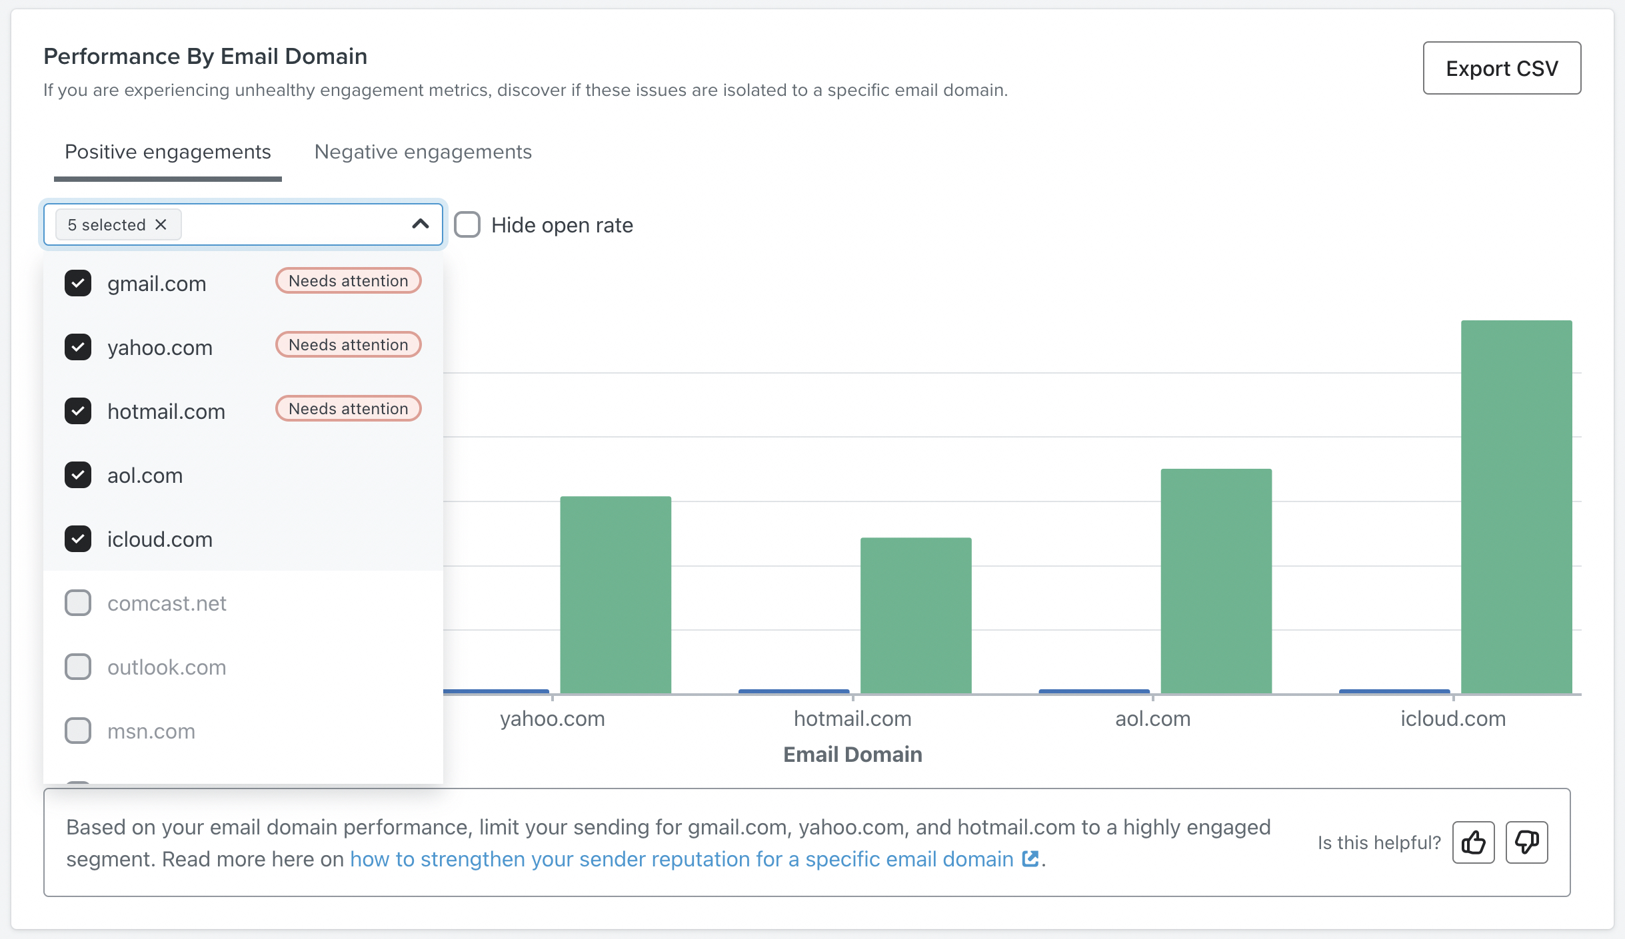Click the Needs attention badge on yahoo.com
This screenshot has height=939, width=1625.
pyautogui.click(x=348, y=344)
